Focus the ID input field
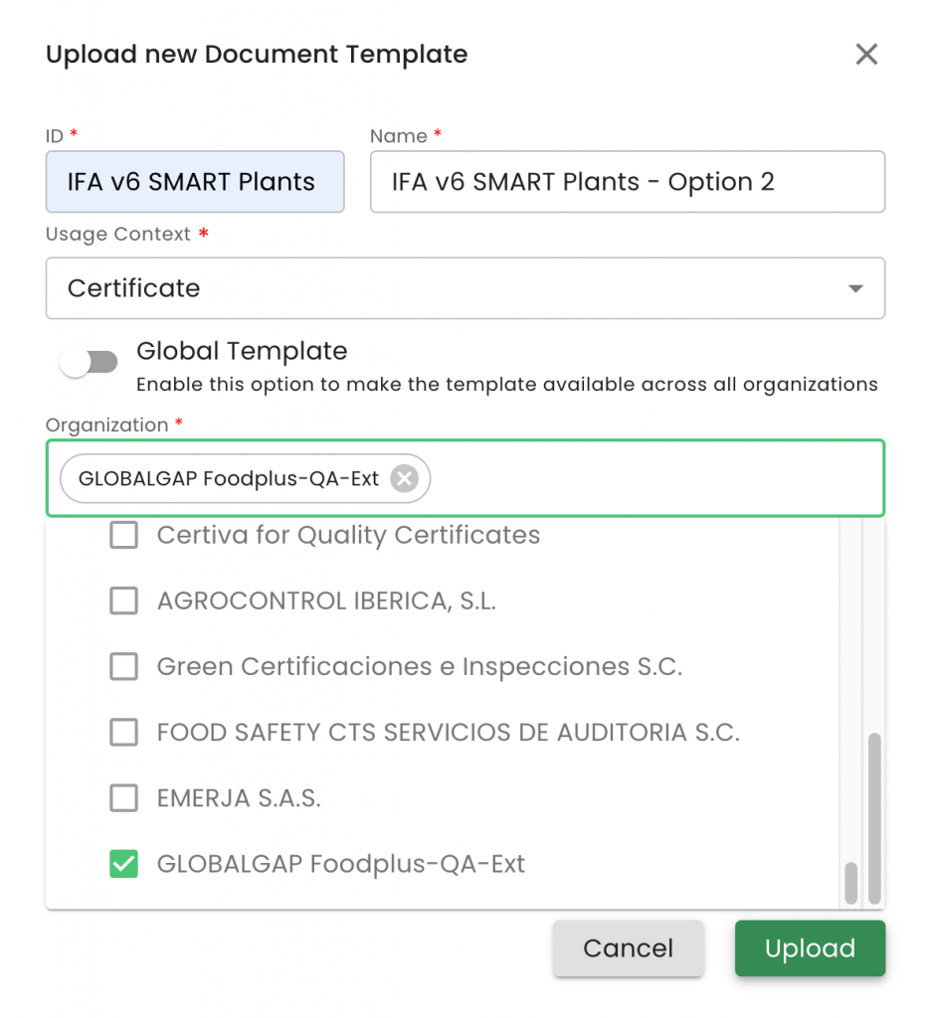The width and height of the screenshot is (928, 1018). click(x=195, y=182)
